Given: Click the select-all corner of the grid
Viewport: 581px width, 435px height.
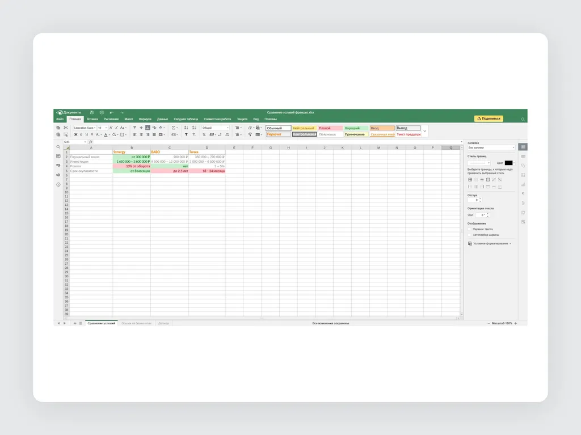Looking at the screenshot, I should click(x=67, y=147).
